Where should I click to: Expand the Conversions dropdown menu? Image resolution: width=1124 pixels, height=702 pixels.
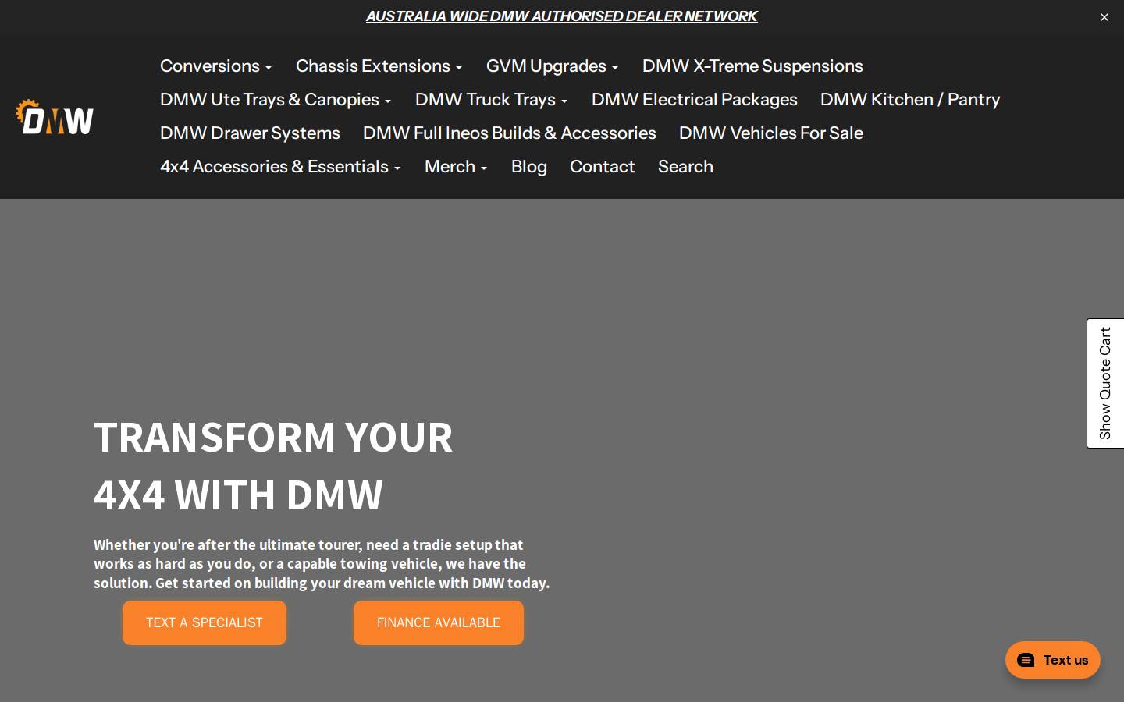(215, 66)
